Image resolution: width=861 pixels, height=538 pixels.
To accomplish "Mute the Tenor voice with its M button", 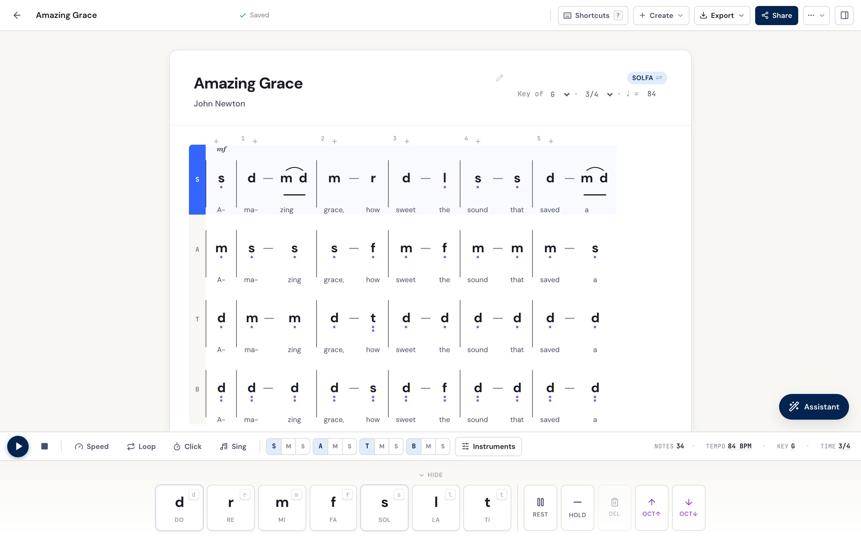I will tap(381, 446).
